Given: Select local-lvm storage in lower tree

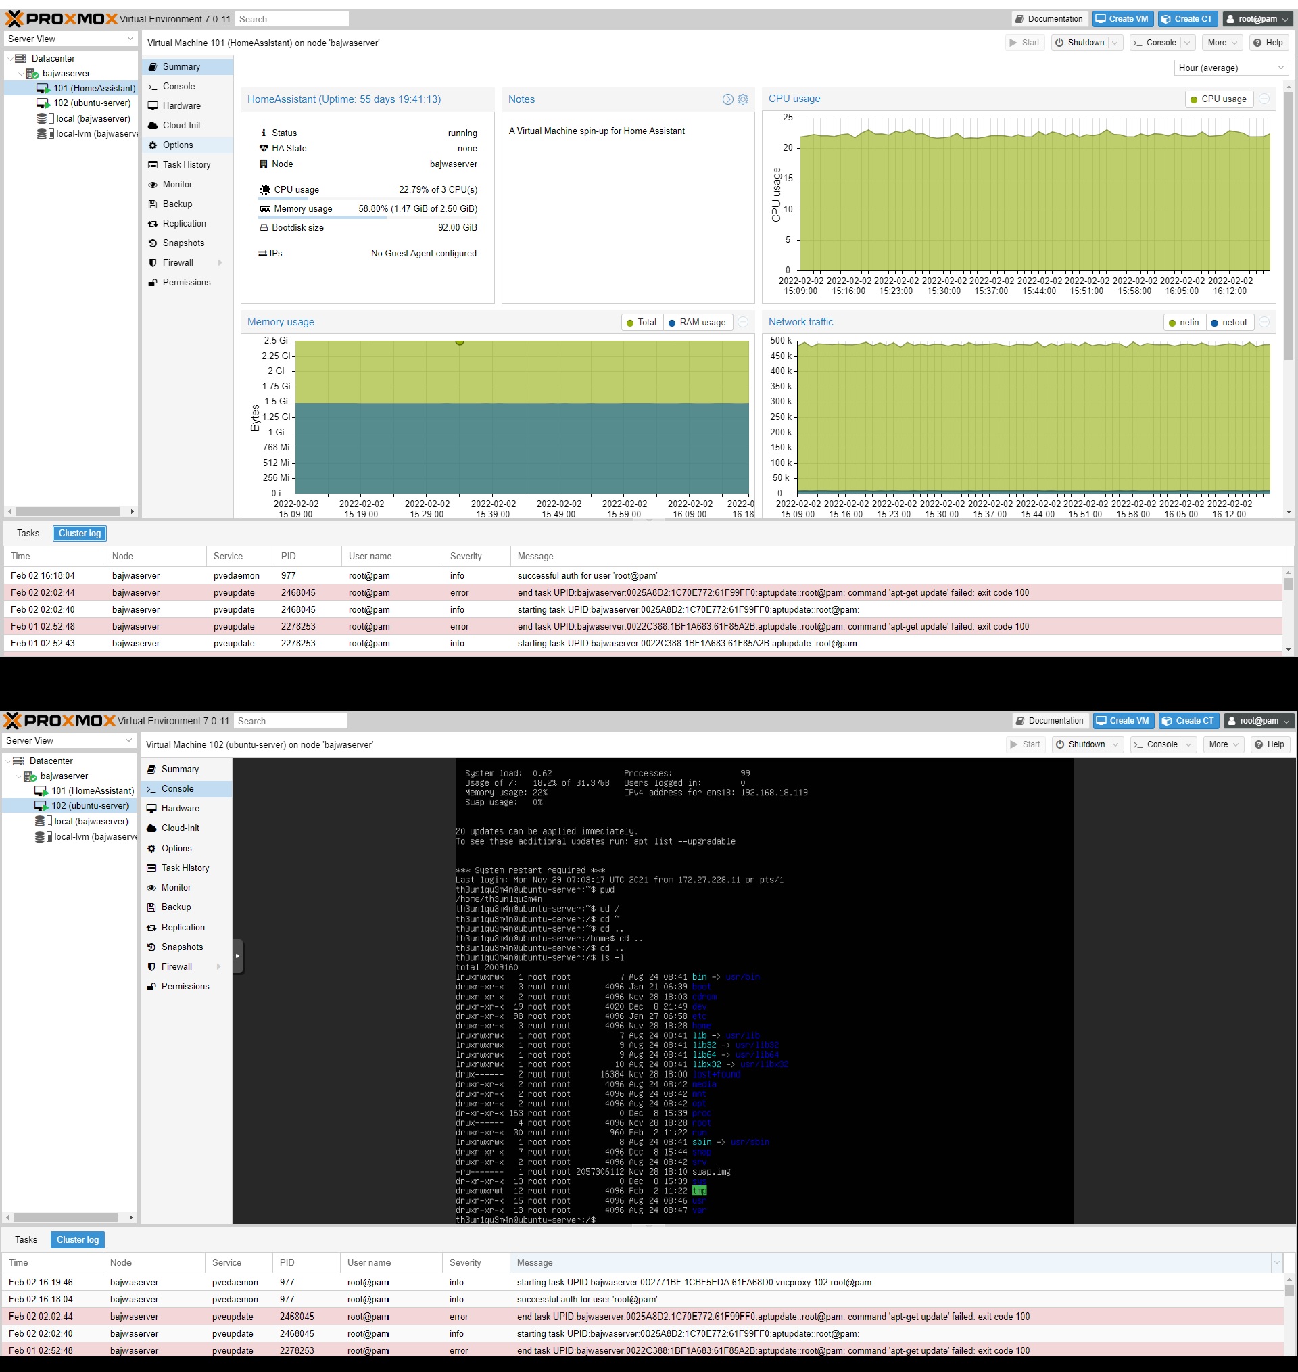Looking at the screenshot, I should click(94, 836).
